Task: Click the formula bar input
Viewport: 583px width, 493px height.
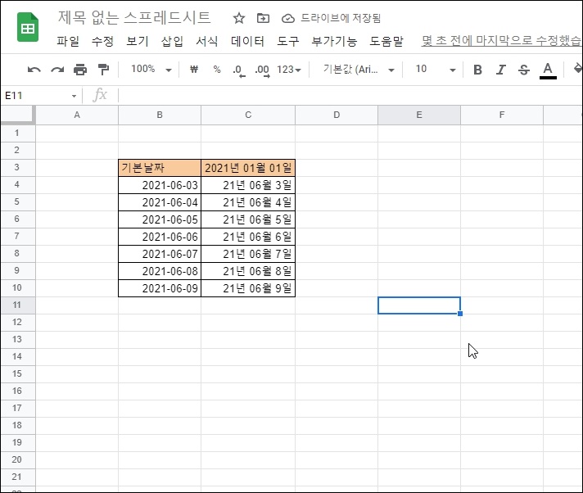Action: [x=350, y=96]
